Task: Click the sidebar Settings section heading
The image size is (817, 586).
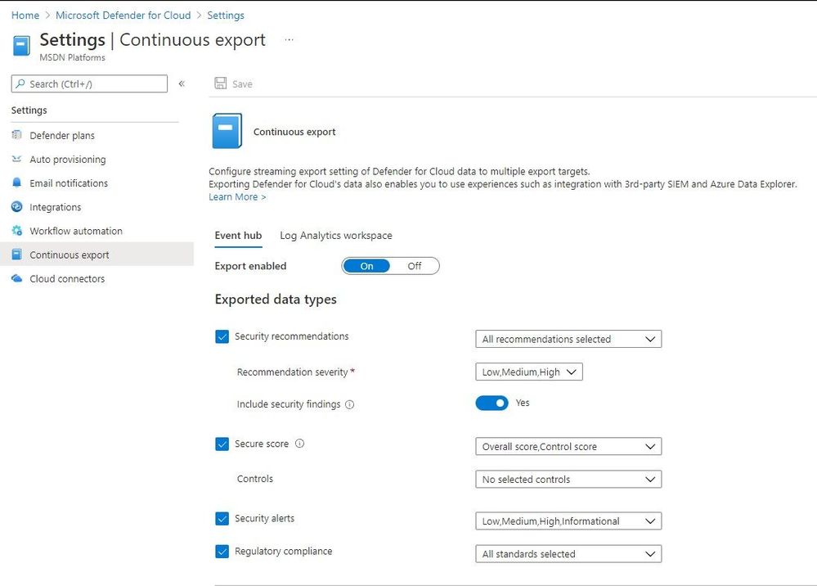Action: (29, 110)
